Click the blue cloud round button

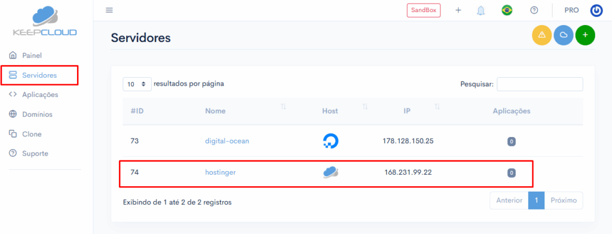(564, 35)
